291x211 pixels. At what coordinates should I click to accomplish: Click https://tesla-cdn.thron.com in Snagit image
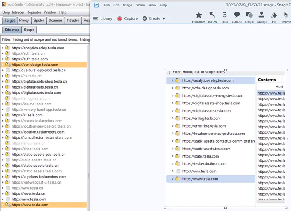204,164
